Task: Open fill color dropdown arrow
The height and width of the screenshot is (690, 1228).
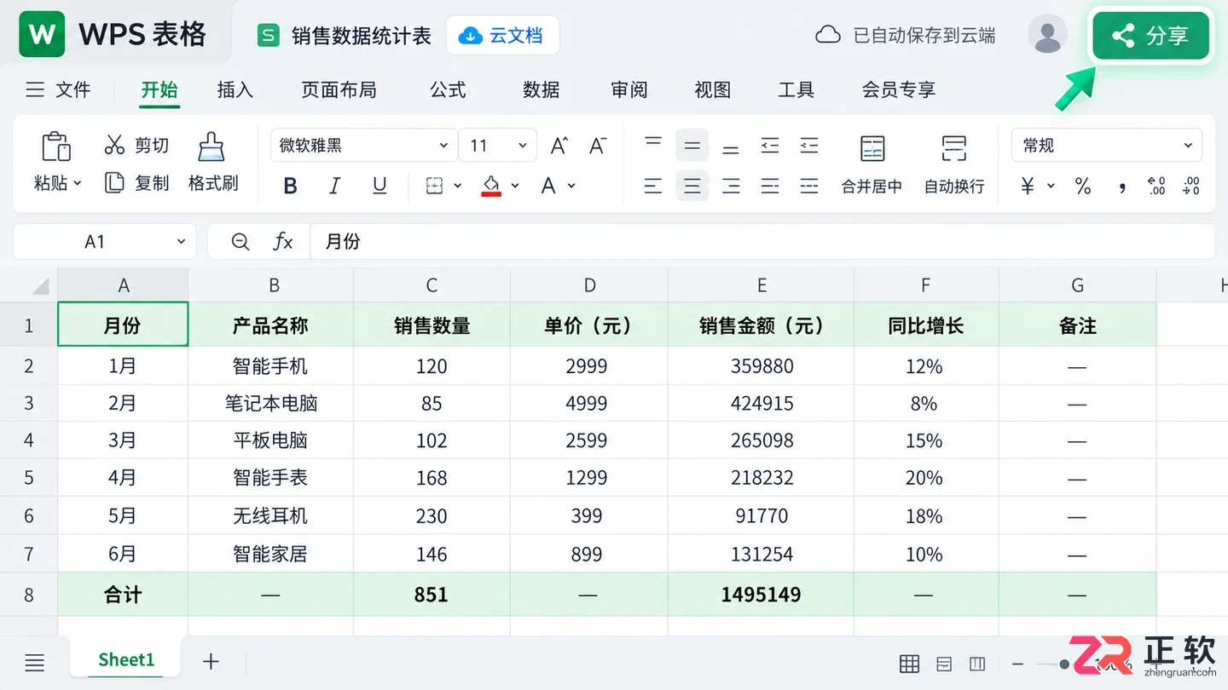Action: pos(515,186)
